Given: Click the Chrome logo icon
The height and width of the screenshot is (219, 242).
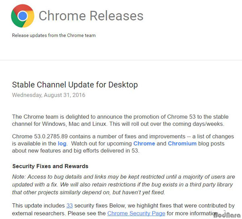Looking at the screenshot, I should pyautogui.click(x=23, y=16).
